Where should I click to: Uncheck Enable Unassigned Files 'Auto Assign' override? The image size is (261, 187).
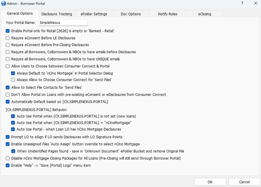pyautogui.click(x=7, y=144)
